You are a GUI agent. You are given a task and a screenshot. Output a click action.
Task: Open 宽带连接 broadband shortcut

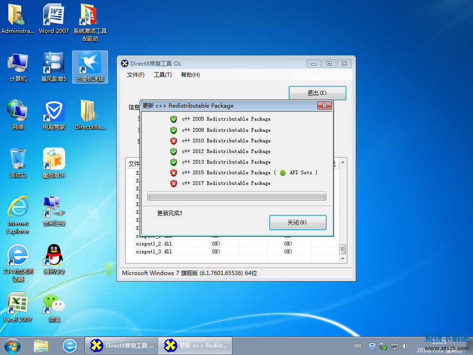[x=54, y=211]
